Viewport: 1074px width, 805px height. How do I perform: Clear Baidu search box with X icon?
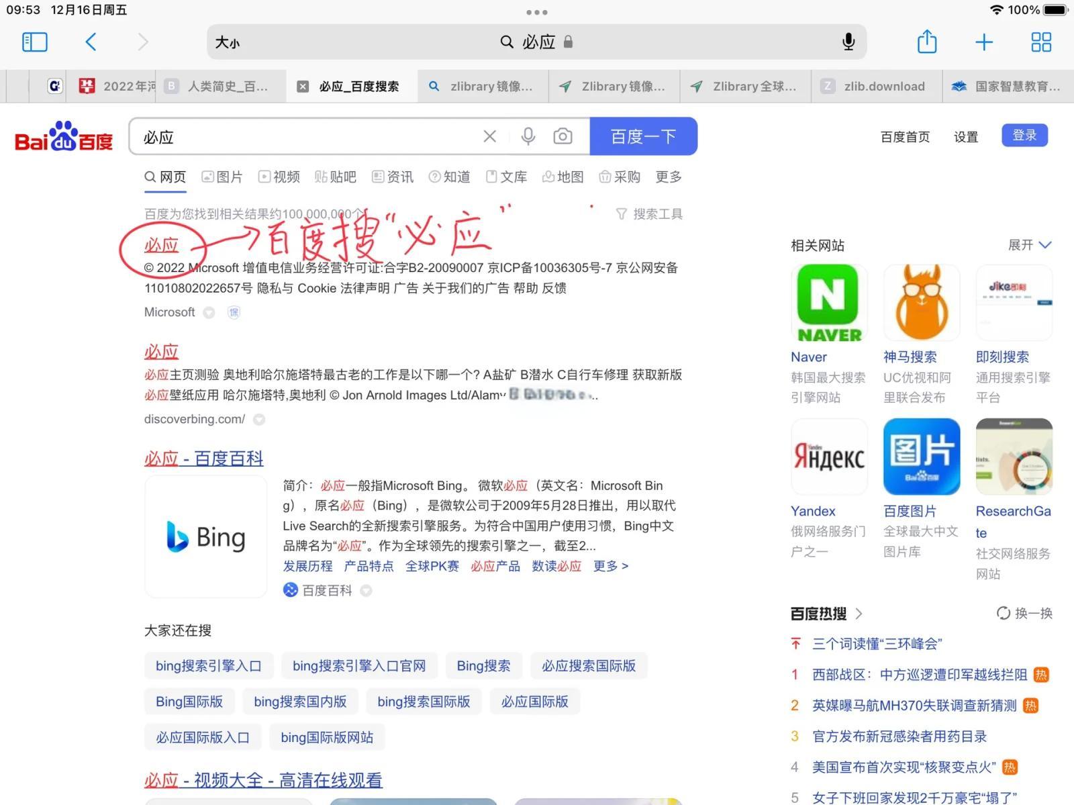click(x=490, y=137)
